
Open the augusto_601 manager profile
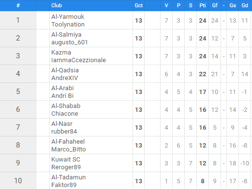point(70,42)
